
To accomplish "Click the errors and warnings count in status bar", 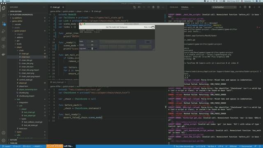I will pyautogui.click(x=27, y=146).
